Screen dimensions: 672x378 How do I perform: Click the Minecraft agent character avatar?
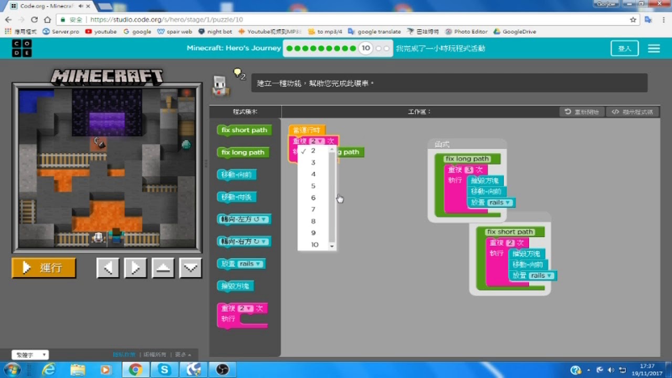coord(220,86)
